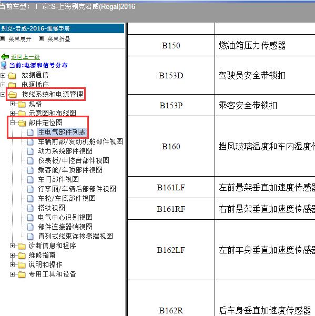The image size is (315, 316).
Task: Click the B153D code cell
Action: [x=171, y=75]
